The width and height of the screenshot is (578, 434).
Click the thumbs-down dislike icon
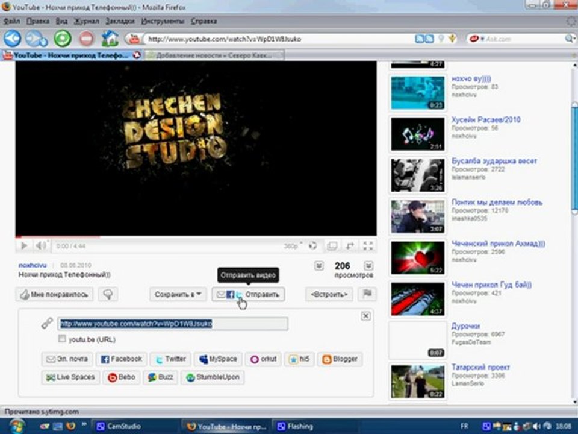tap(108, 294)
